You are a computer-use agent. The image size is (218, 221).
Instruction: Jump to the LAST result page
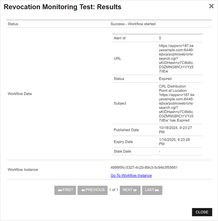coord(152,190)
